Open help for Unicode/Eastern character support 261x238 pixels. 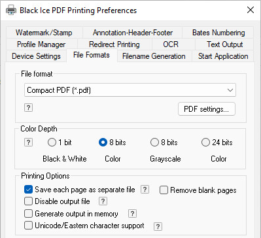click(158, 226)
